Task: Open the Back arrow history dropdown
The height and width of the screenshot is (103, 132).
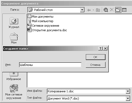Action: pyautogui.click(x=93, y=10)
